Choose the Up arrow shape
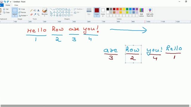The height and width of the screenshot is (107, 191). point(69,12)
